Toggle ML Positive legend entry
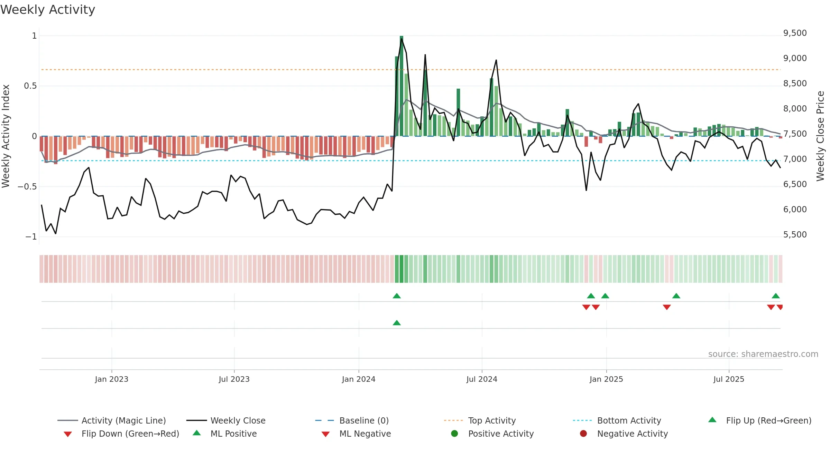The height and width of the screenshot is (466, 830). coord(224,434)
